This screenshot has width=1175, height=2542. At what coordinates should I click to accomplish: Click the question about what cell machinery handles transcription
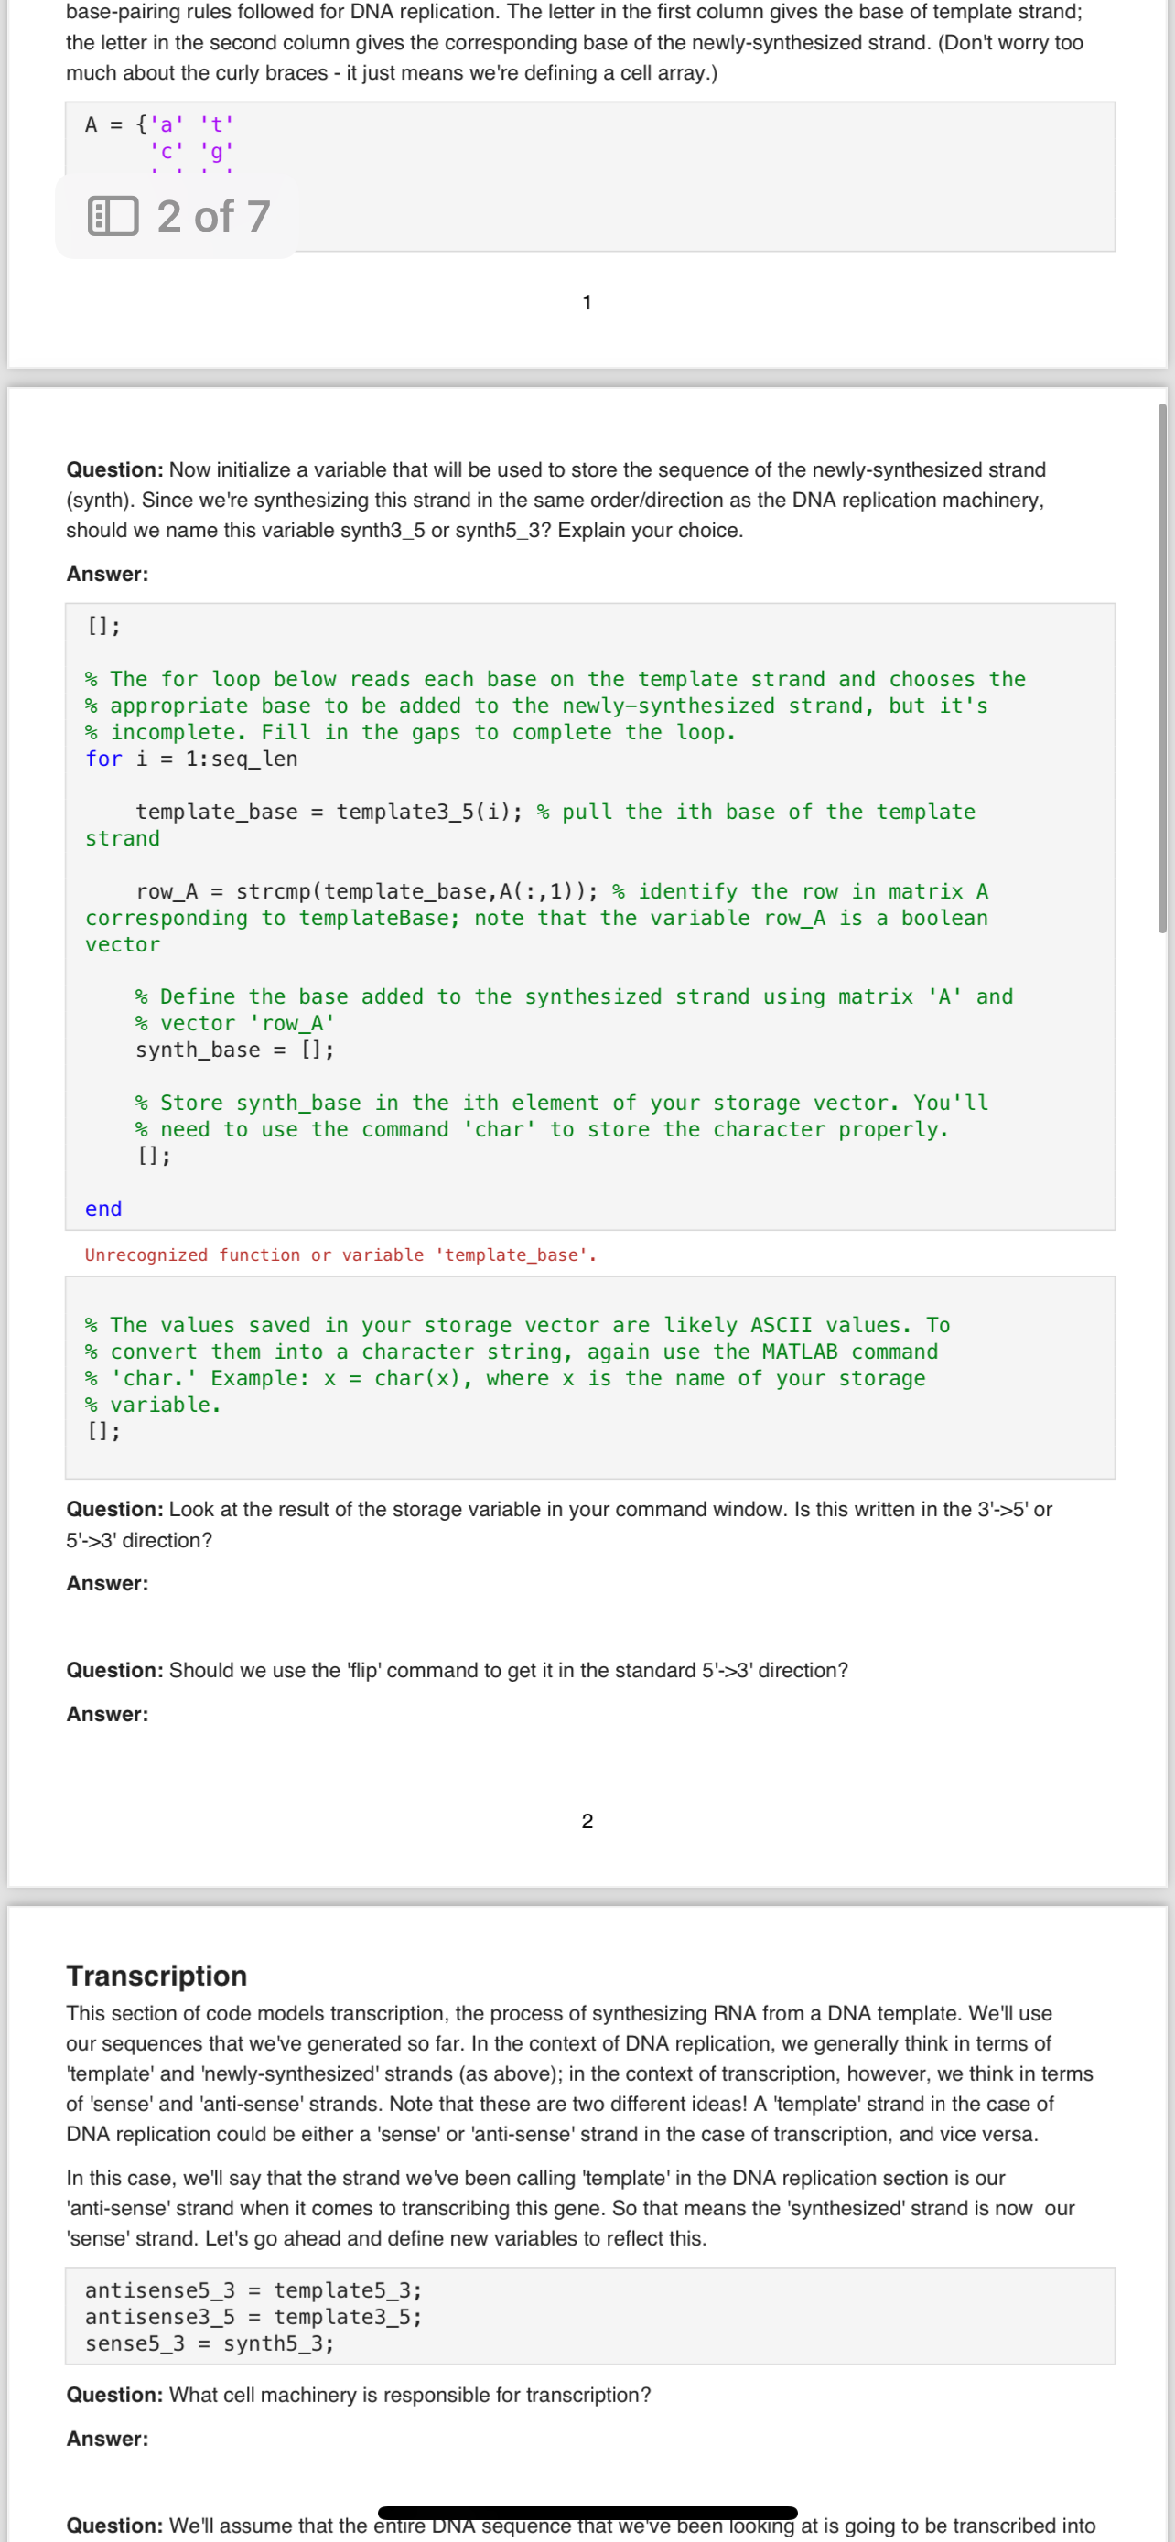click(x=358, y=2395)
